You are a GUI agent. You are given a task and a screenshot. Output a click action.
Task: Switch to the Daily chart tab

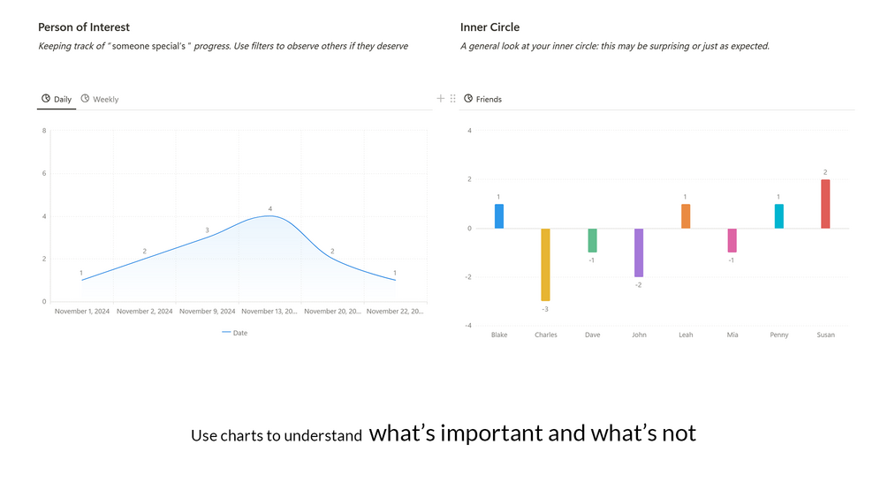pyautogui.click(x=57, y=100)
